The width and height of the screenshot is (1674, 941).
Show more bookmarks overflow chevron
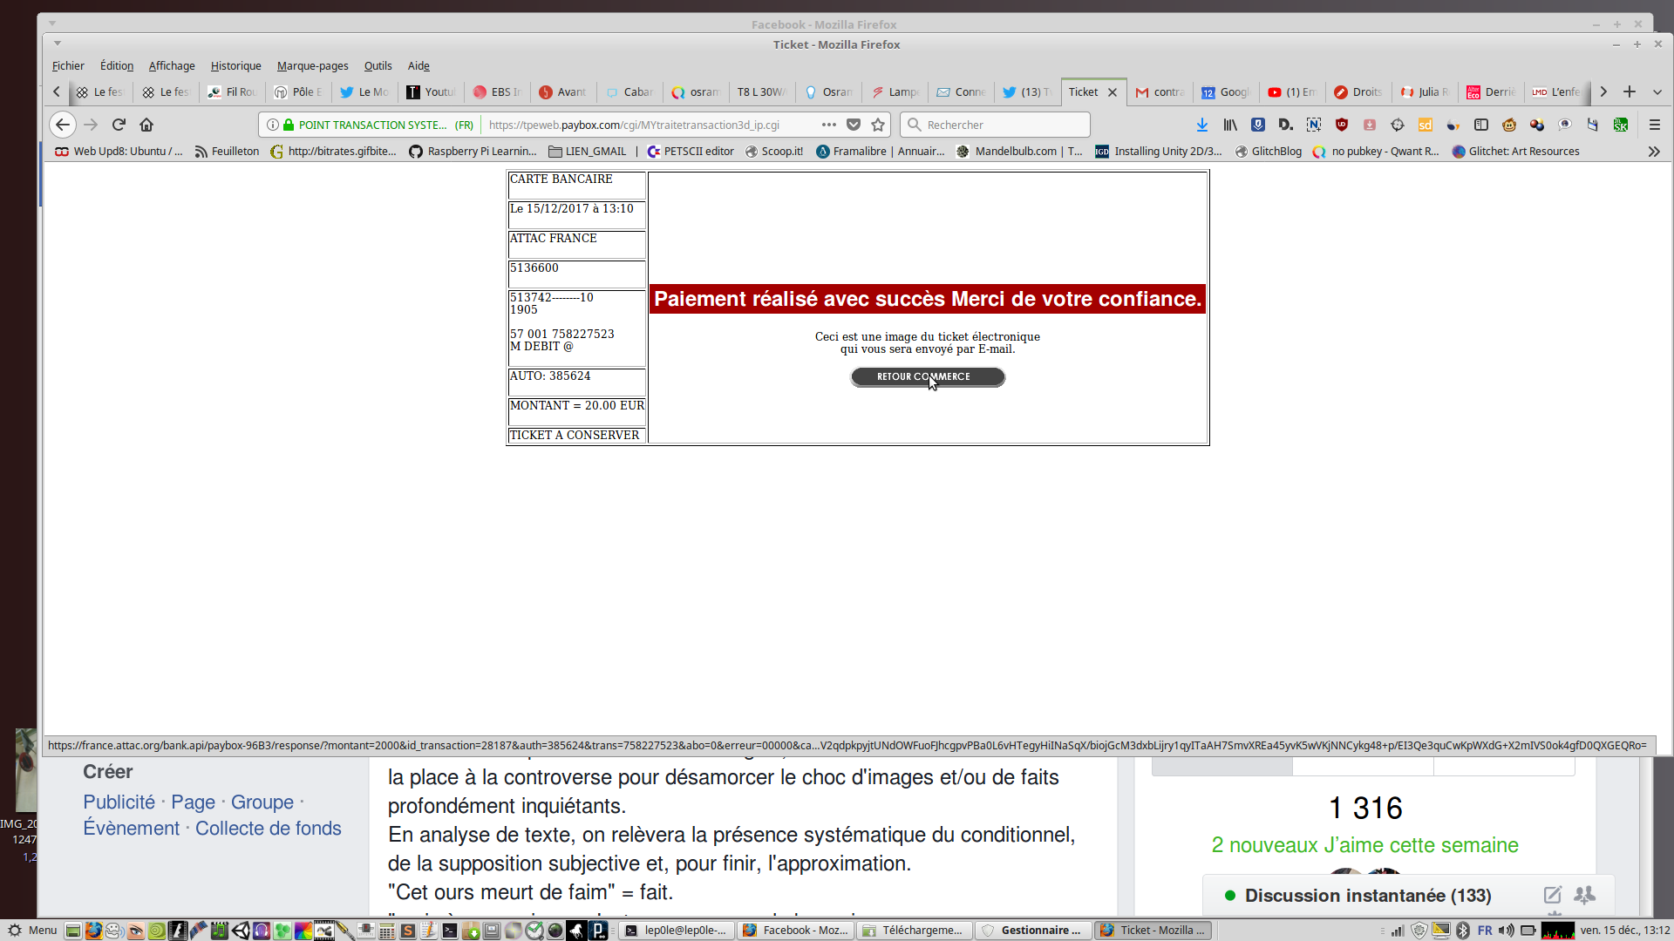click(x=1654, y=152)
